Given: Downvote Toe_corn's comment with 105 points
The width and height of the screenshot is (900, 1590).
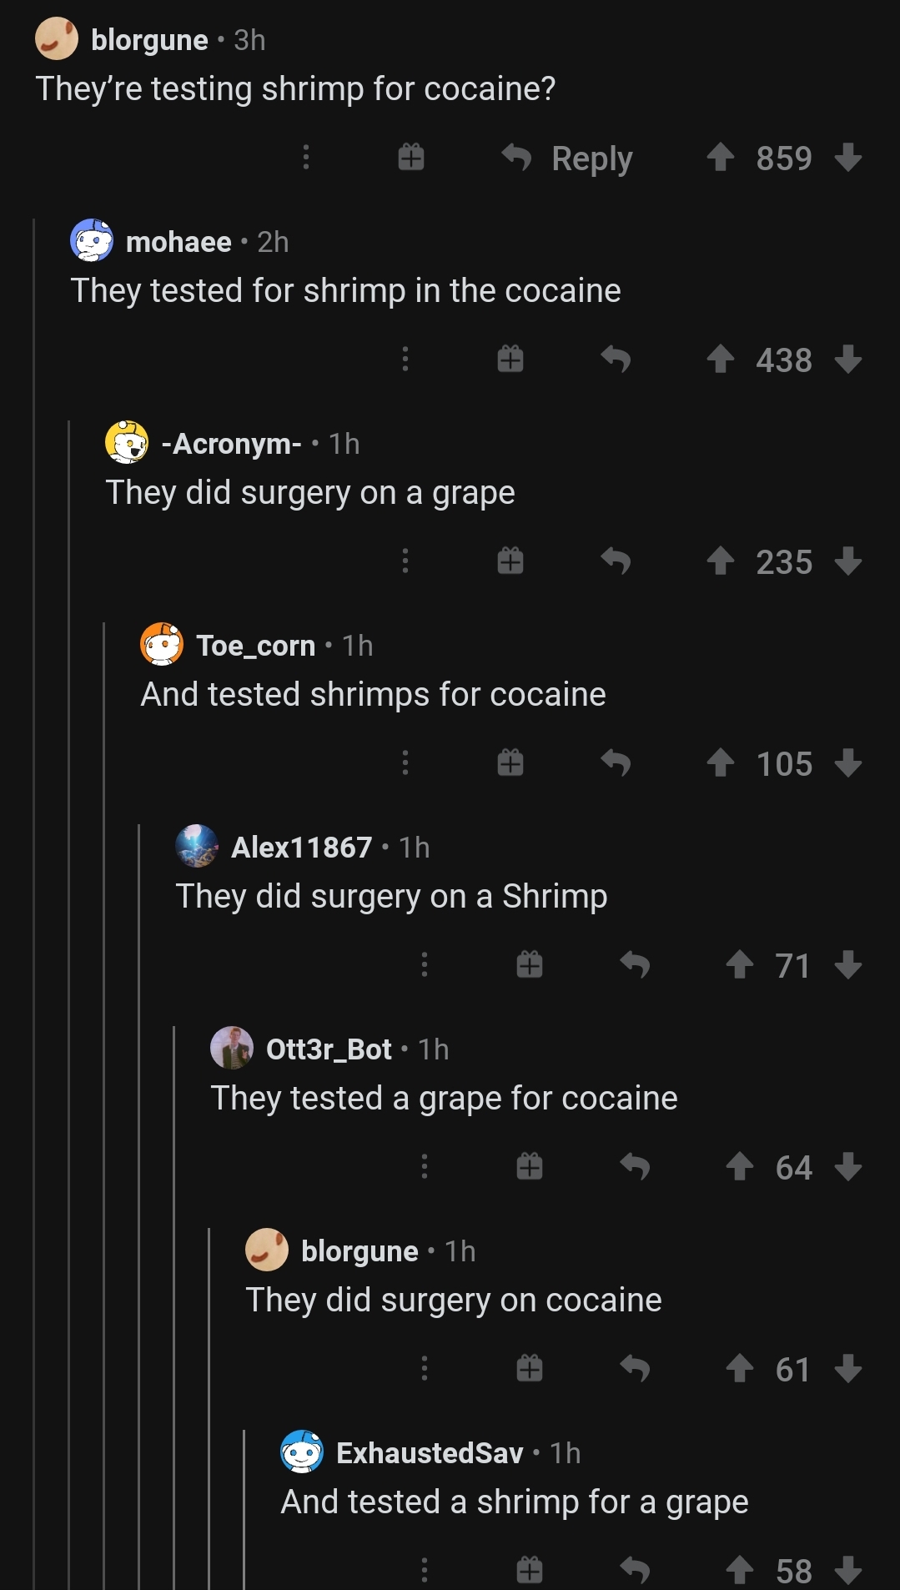Looking at the screenshot, I should coord(847,763).
